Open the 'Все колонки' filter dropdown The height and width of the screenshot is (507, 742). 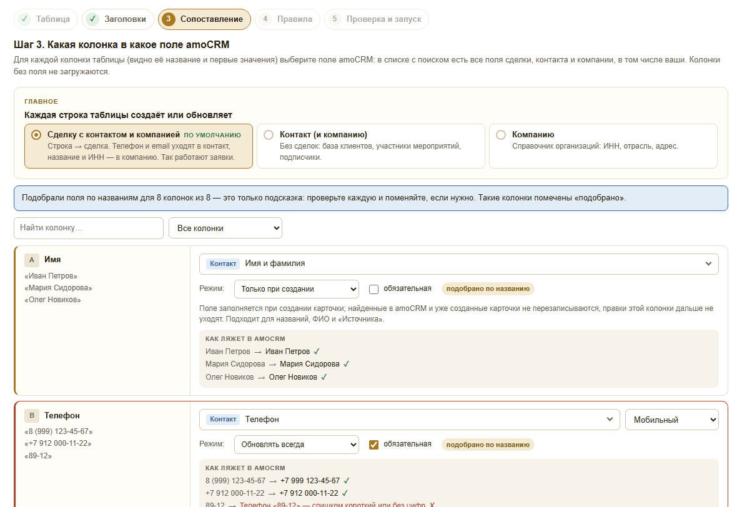click(x=225, y=228)
